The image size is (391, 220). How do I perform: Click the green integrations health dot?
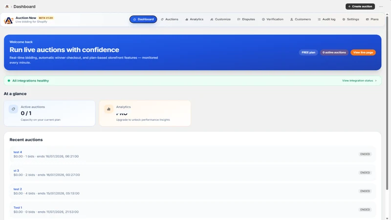pyautogui.click(x=9, y=81)
